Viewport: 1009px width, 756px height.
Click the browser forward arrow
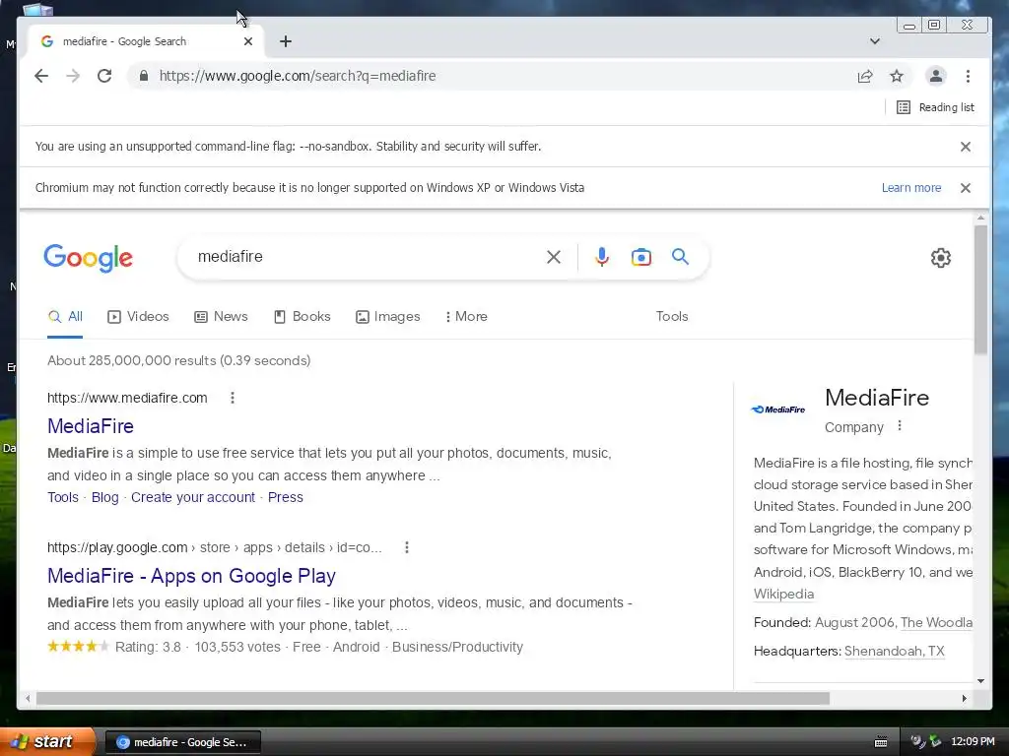(x=73, y=76)
